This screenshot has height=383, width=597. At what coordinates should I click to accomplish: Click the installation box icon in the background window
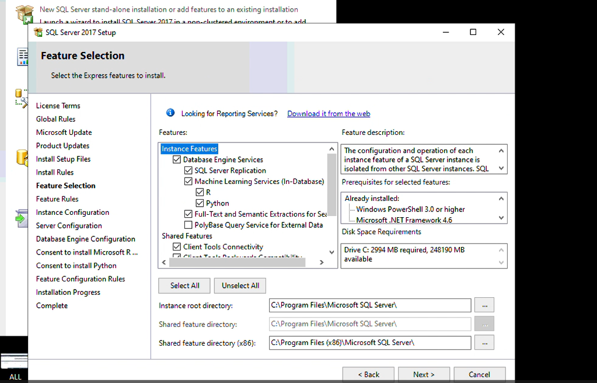coord(25,13)
